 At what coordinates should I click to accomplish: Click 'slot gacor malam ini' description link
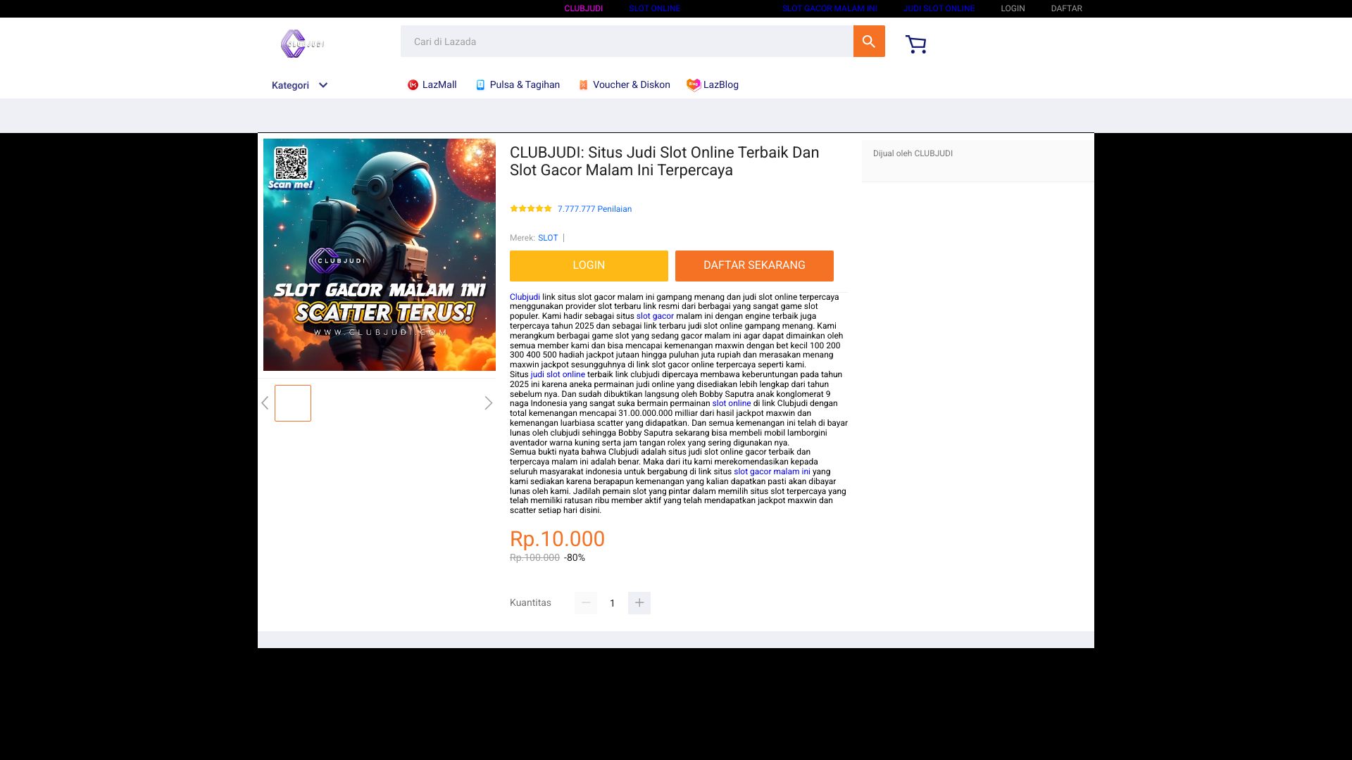coord(772,471)
